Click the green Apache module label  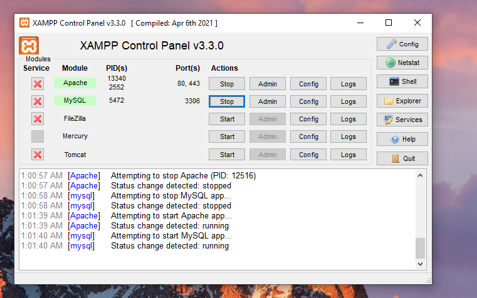(75, 83)
